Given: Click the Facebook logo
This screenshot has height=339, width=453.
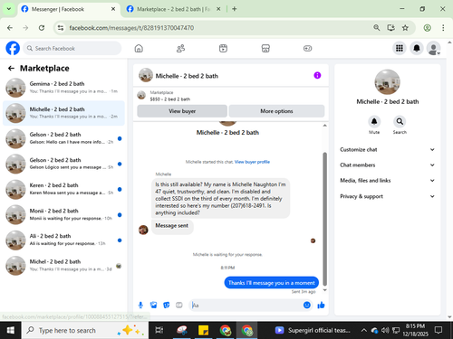Looking at the screenshot, I should [x=13, y=48].
